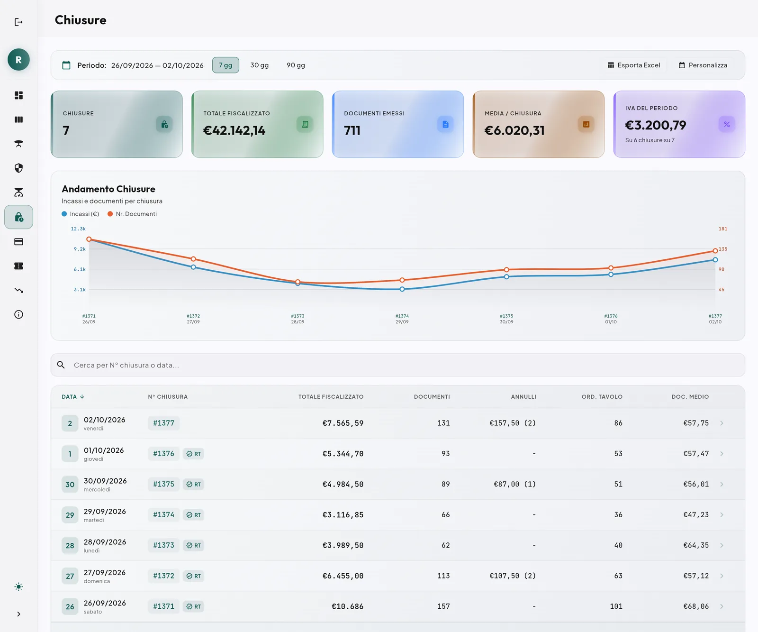Click the search field for chiusura
The height and width of the screenshot is (632, 758).
398,365
